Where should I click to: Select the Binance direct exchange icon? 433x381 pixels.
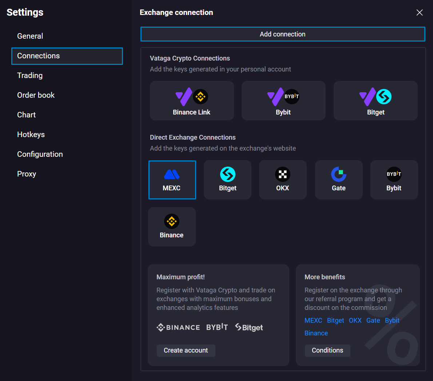point(172,226)
